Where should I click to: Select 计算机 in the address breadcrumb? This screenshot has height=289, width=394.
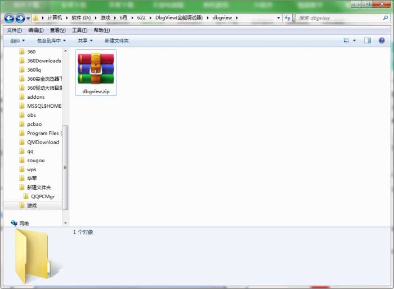(55, 17)
